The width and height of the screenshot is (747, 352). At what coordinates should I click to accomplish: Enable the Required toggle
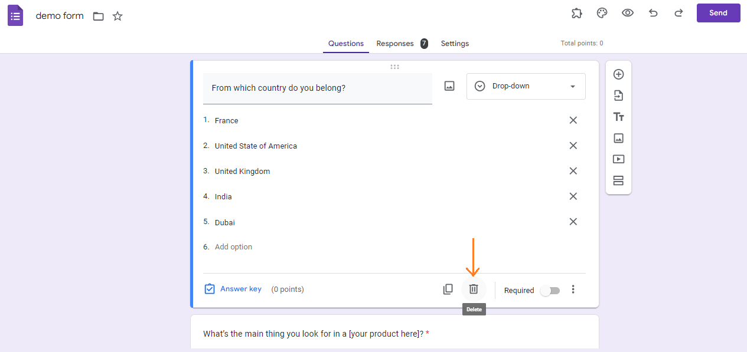click(x=550, y=290)
